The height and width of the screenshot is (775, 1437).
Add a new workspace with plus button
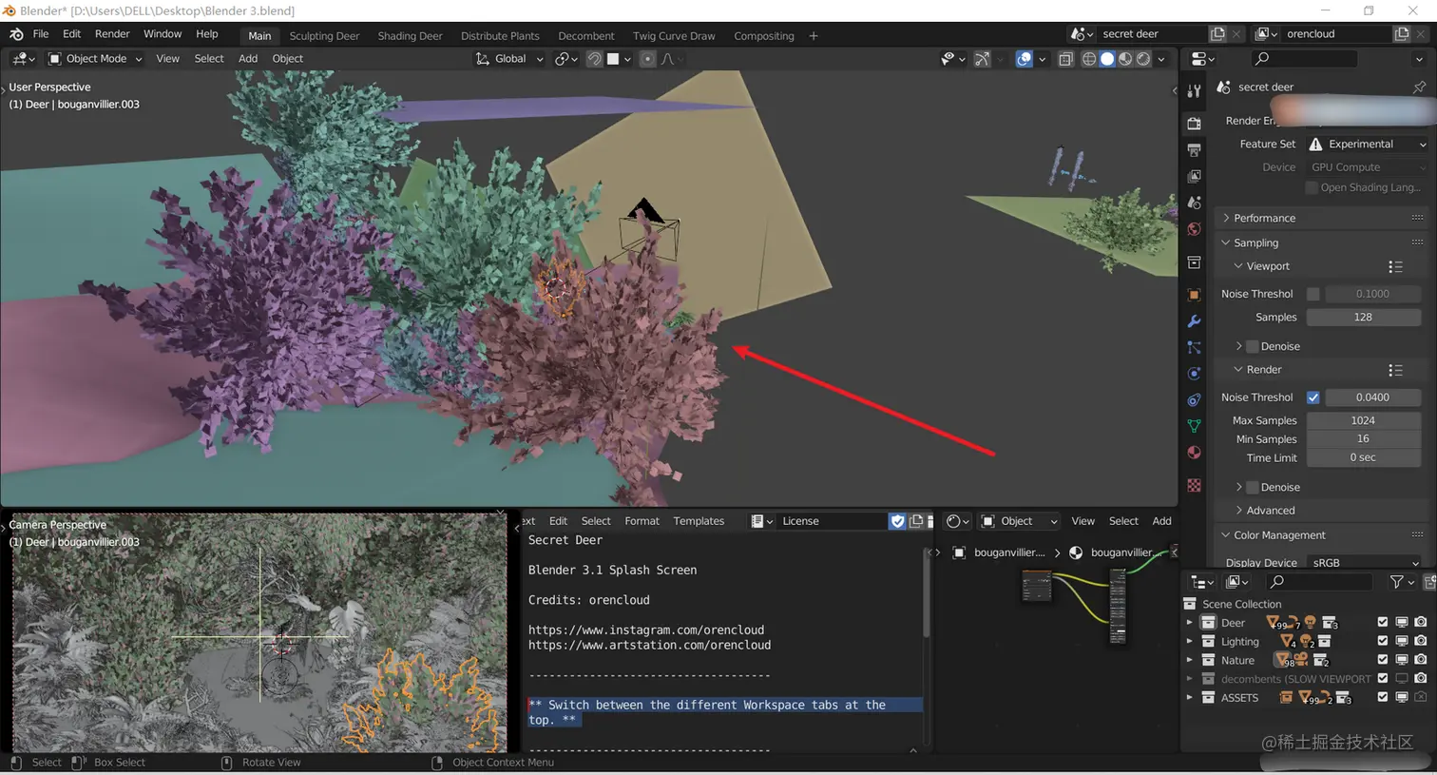coord(814,36)
